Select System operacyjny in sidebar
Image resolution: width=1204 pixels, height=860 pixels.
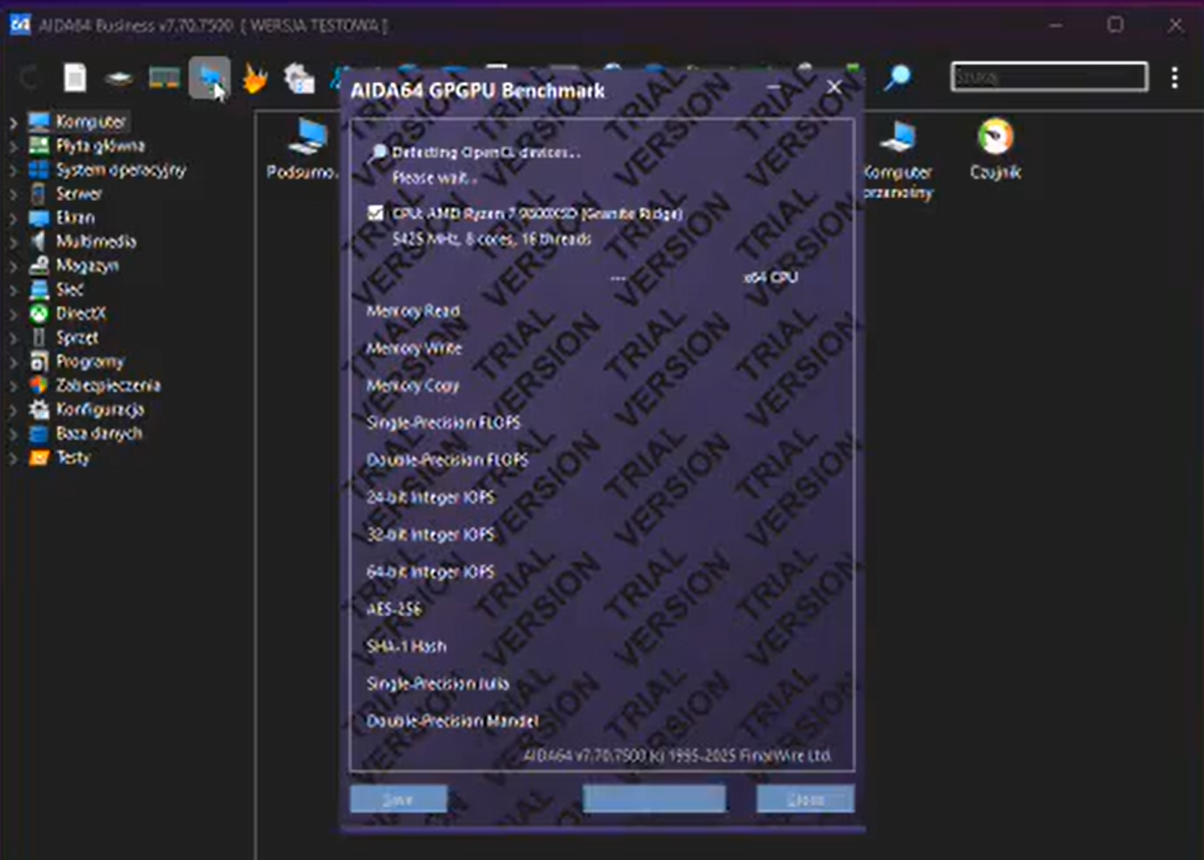[x=120, y=170]
